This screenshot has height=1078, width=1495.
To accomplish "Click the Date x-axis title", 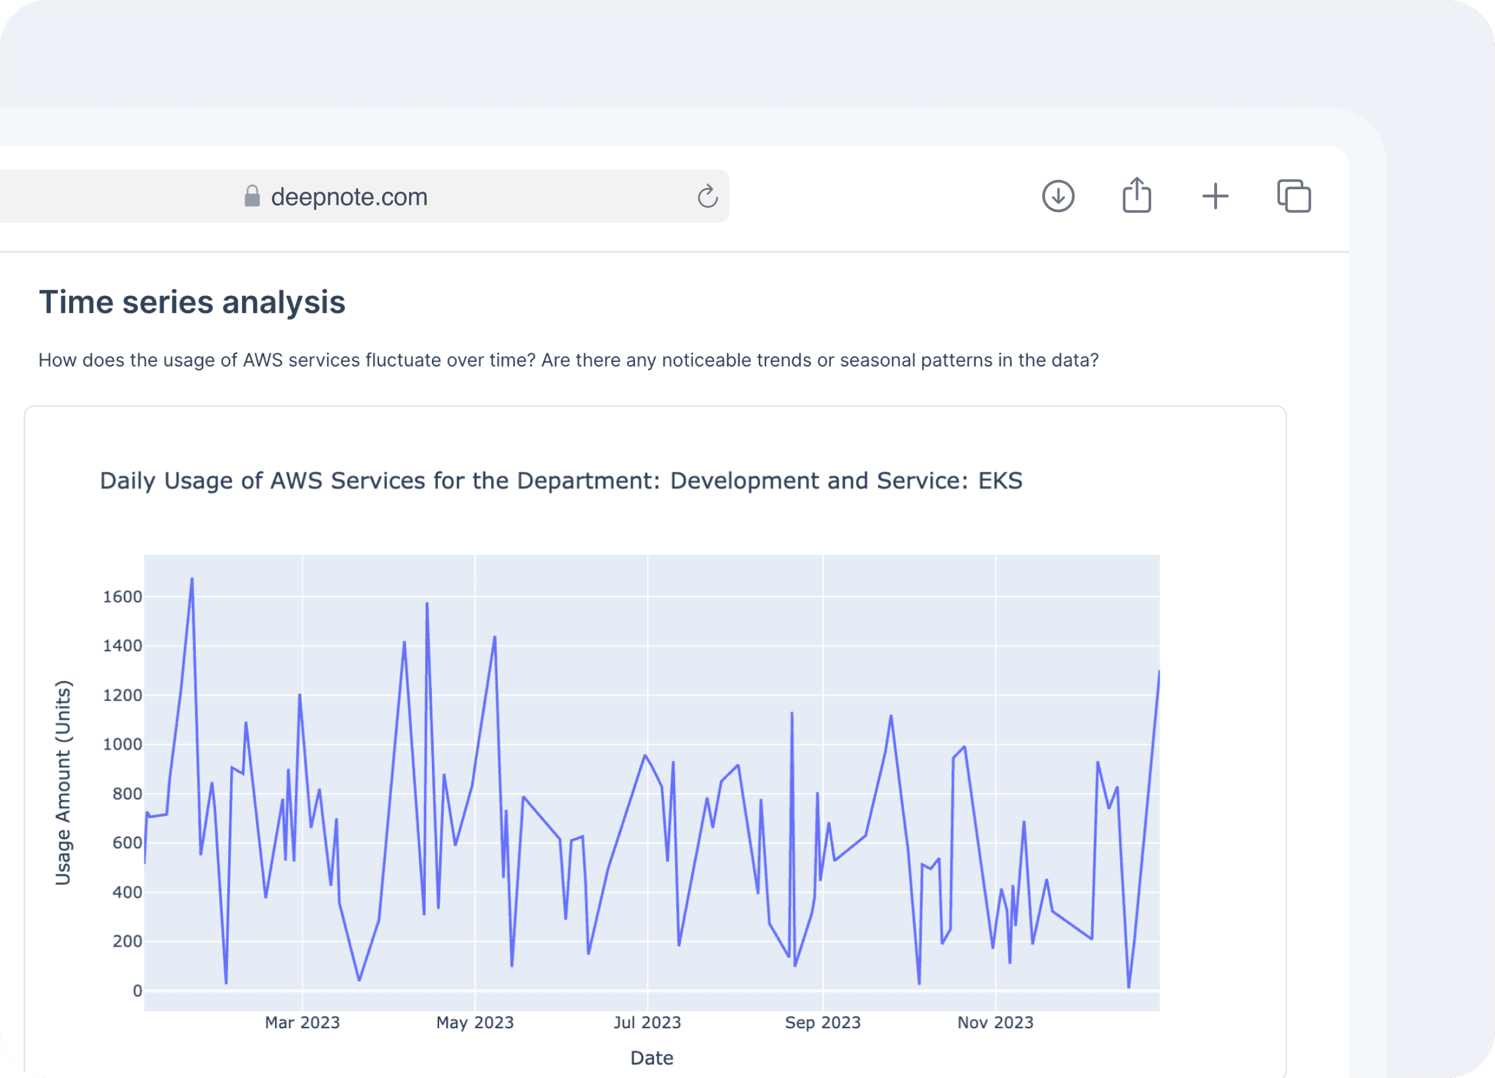I will pyautogui.click(x=651, y=1058).
